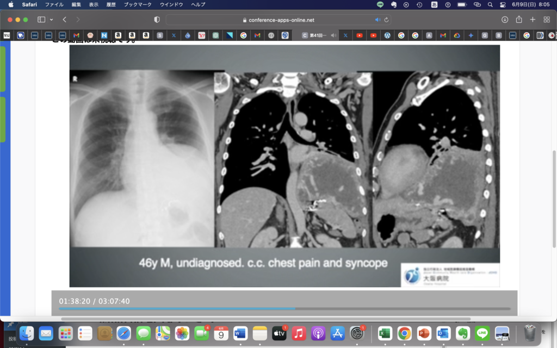
Task: Click the privacy shield icon
Action: 157,20
